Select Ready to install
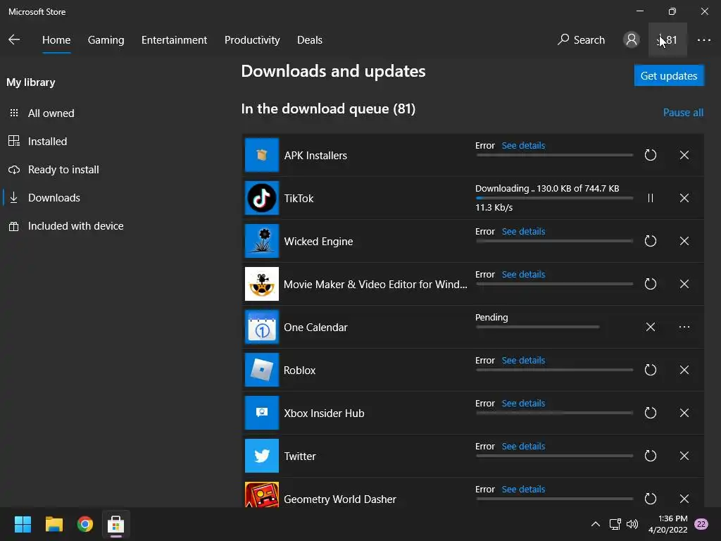 pyautogui.click(x=54, y=169)
